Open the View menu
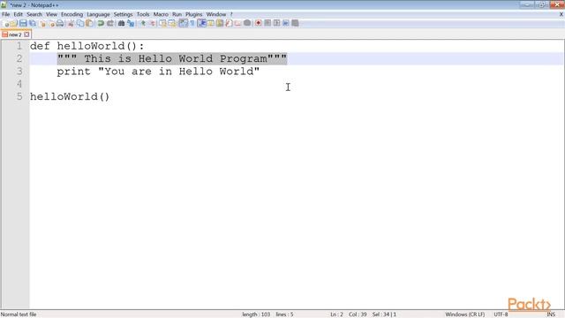This screenshot has width=565, height=318. pyautogui.click(x=51, y=14)
